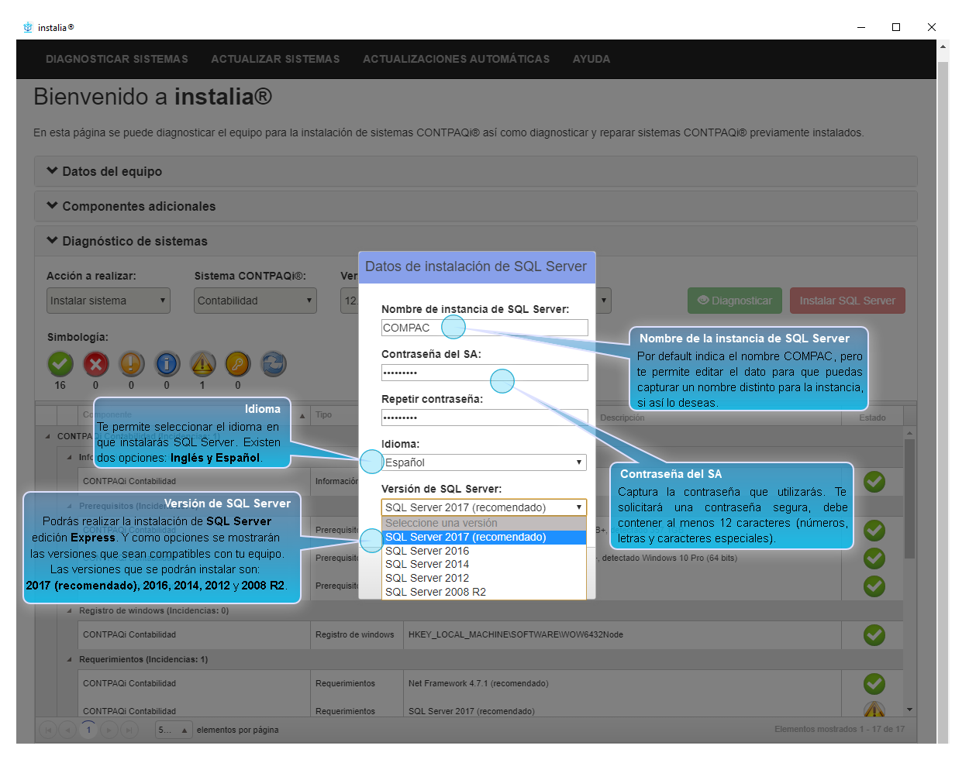Minimize the instalia window
Screen dimensions: 969x763
click(860, 27)
